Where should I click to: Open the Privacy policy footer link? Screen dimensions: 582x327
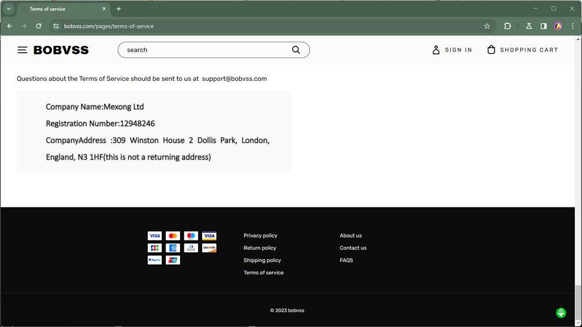[x=260, y=235]
